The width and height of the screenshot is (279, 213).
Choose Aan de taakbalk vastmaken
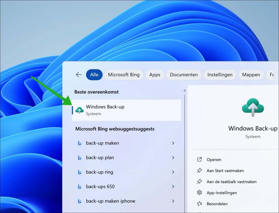point(232,182)
